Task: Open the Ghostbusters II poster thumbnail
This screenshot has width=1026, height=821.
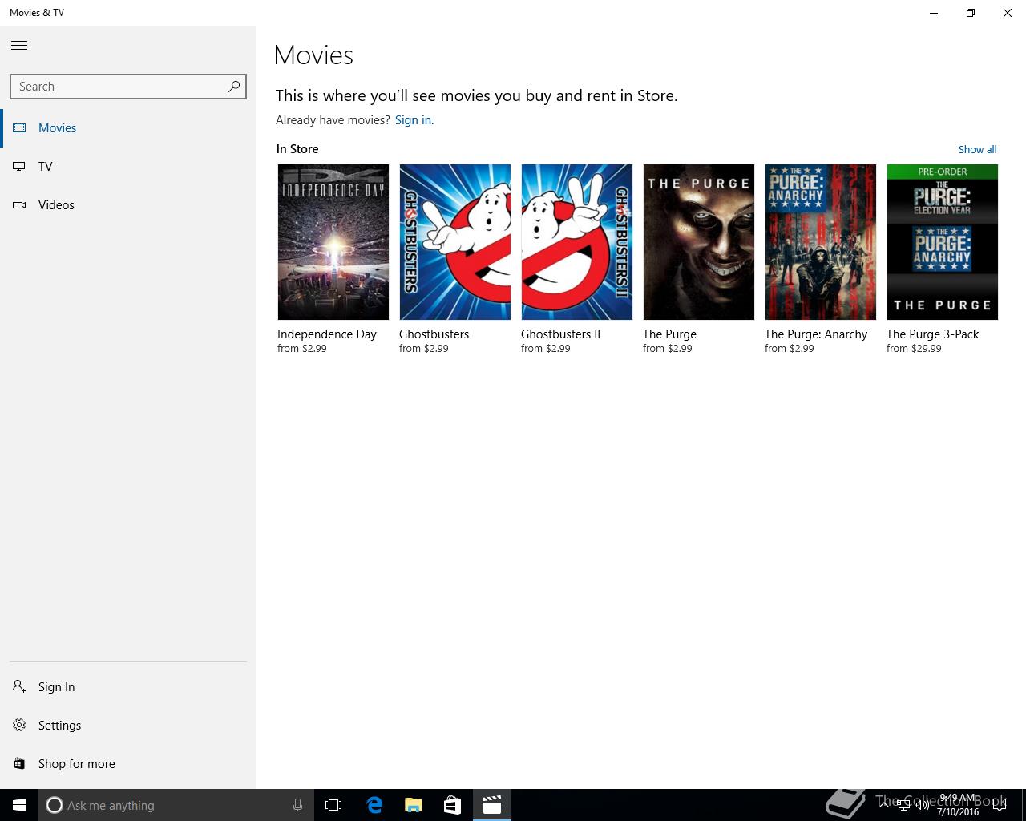Action: [x=577, y=242]
